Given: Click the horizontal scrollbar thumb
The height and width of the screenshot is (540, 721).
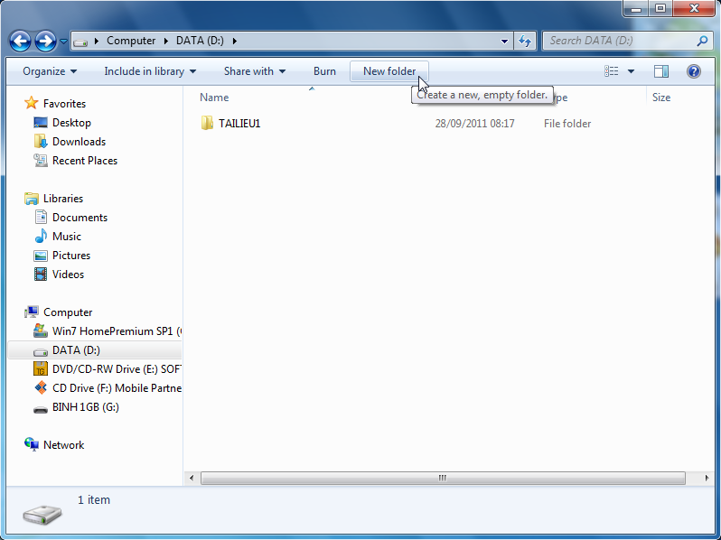Looking at the screenshot, I should 443,478.
